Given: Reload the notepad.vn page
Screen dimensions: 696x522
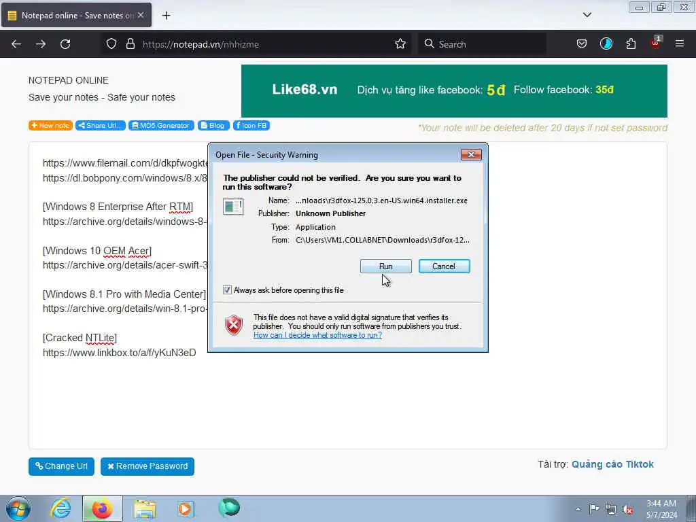Looking at the screenshot, I should (65, 44).
